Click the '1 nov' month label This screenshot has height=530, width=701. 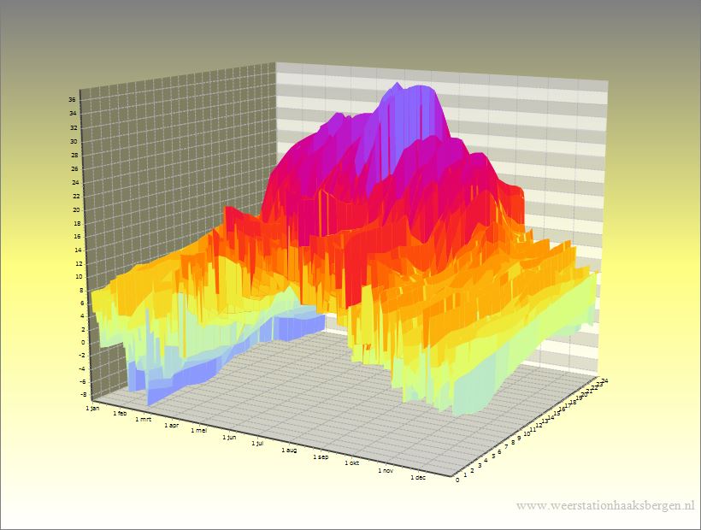386,470
